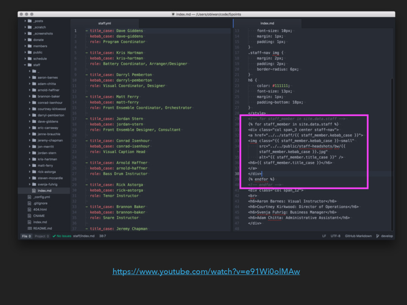This screenshot has height=305, width=407.
Task: Click the darryl-pemberton folder icon
Action: click(34, 115)
